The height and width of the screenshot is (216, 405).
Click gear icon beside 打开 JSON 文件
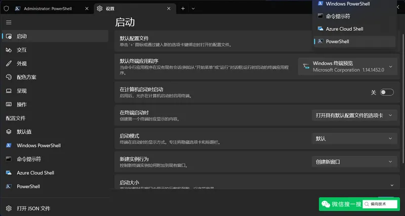[x=9, y=208]
